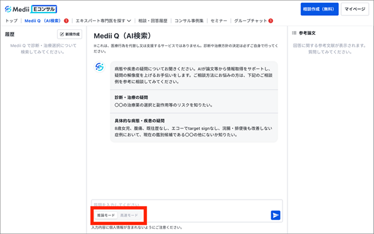Select 推論モード

(x=106, y=215)
